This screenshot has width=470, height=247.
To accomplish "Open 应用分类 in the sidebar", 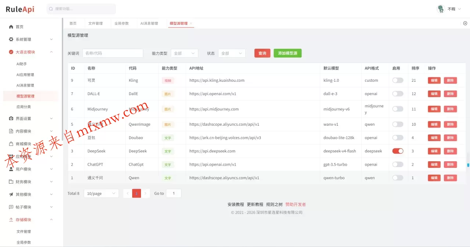I will point(24,107).
